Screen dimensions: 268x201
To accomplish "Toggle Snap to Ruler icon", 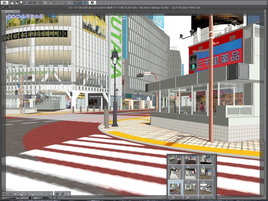I will (x=75, y=3).
